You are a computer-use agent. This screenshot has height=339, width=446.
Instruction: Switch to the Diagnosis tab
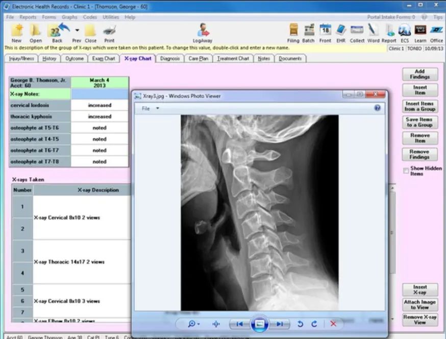coord(170,59)
